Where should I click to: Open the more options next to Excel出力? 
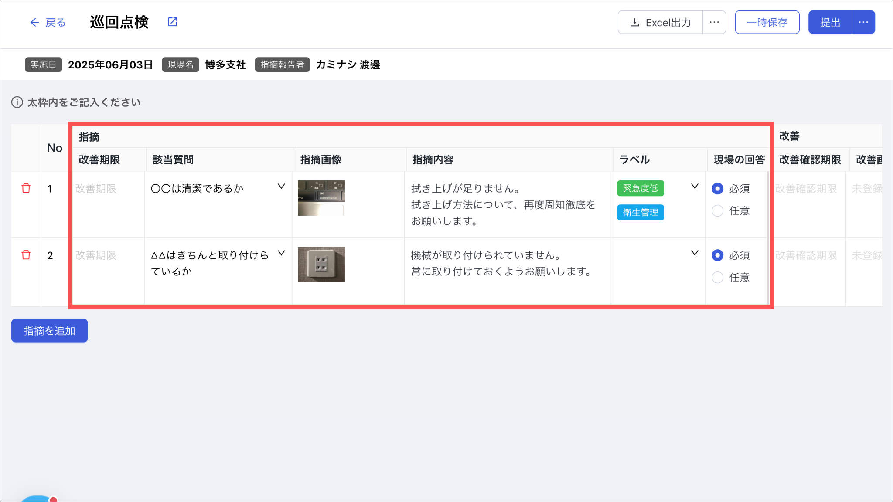[714, 22]
